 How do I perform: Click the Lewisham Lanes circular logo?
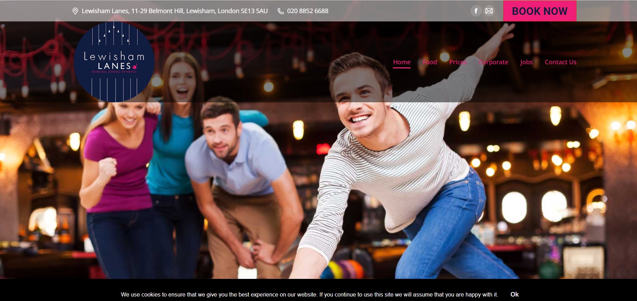[114, 62]
